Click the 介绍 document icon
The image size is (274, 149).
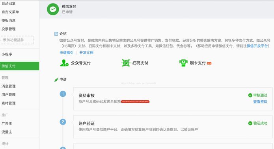tap(56, 34)
